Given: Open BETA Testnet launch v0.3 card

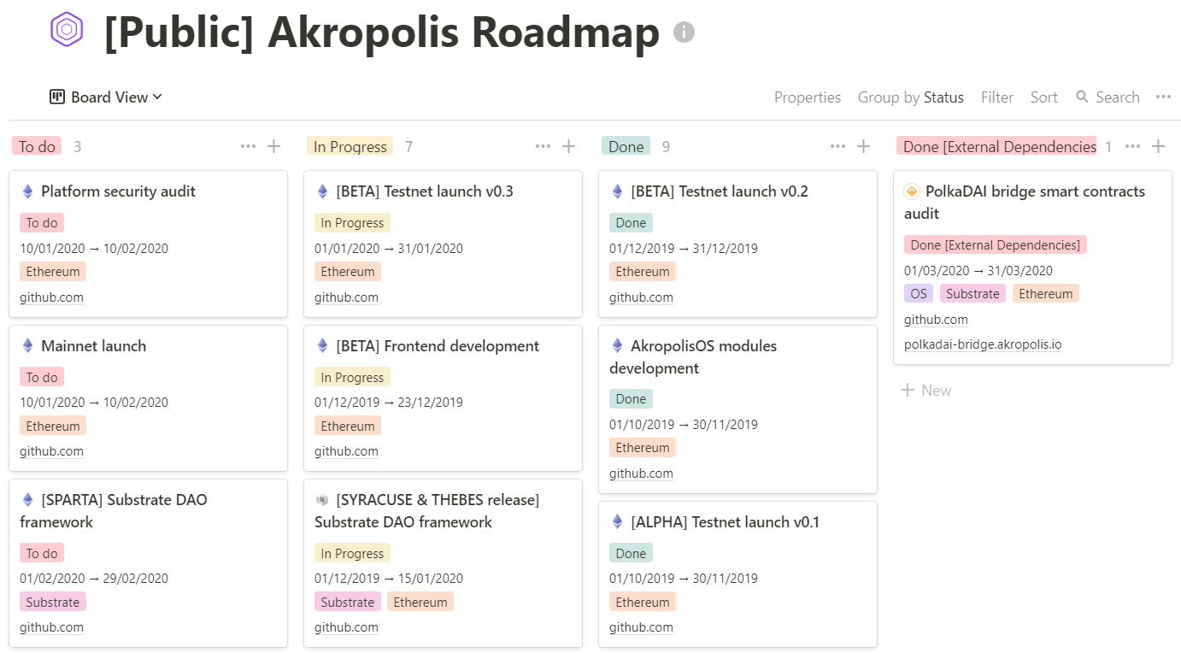Looking at the screenshot, I should [443, 244].
